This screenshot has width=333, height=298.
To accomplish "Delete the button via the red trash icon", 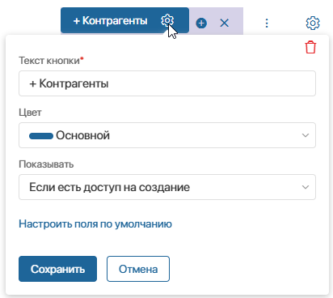I will tap(310, 47).
